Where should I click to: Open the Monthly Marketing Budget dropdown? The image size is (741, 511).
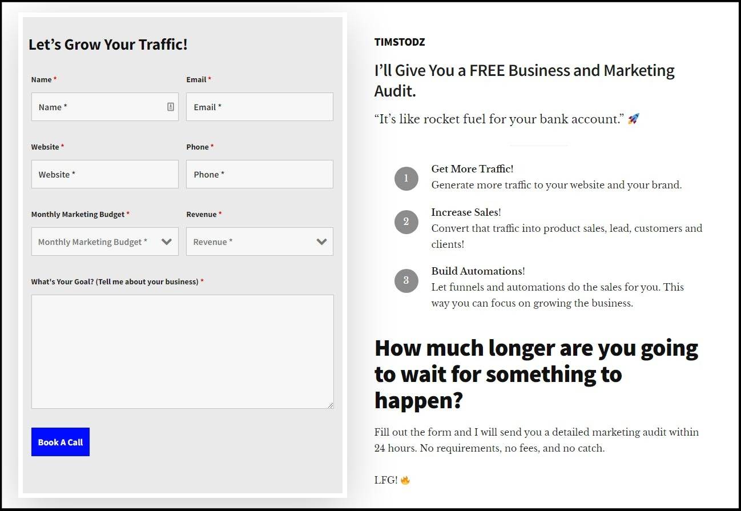(104, 242)
